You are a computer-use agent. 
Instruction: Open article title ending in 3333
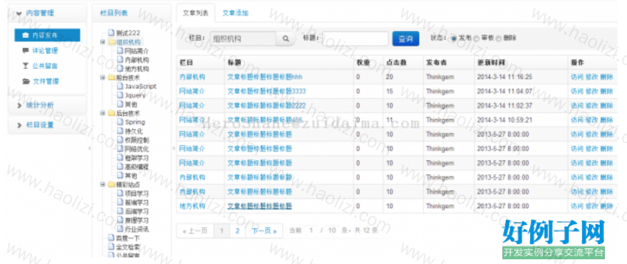tap(266, 91)
